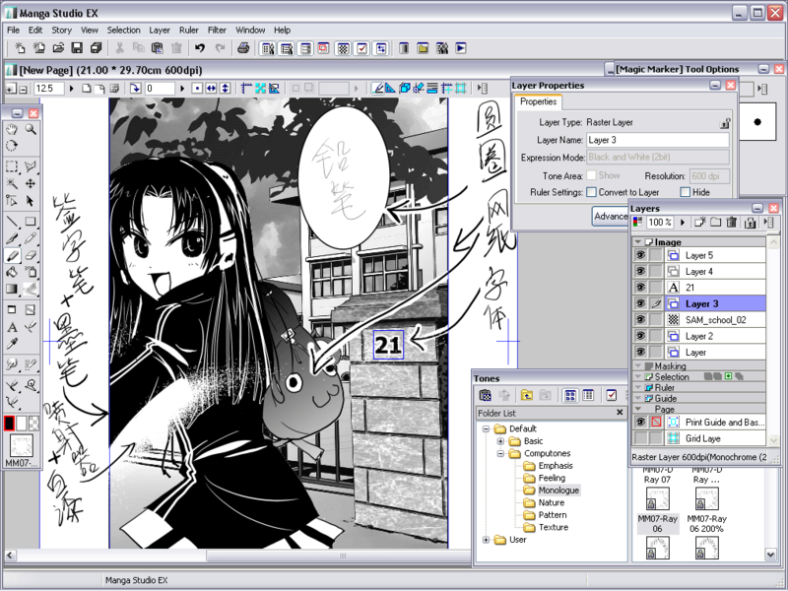Click the Paste clipboard toolbar icon
This screenshot has height=591, width=788.
tap(157, 48)
